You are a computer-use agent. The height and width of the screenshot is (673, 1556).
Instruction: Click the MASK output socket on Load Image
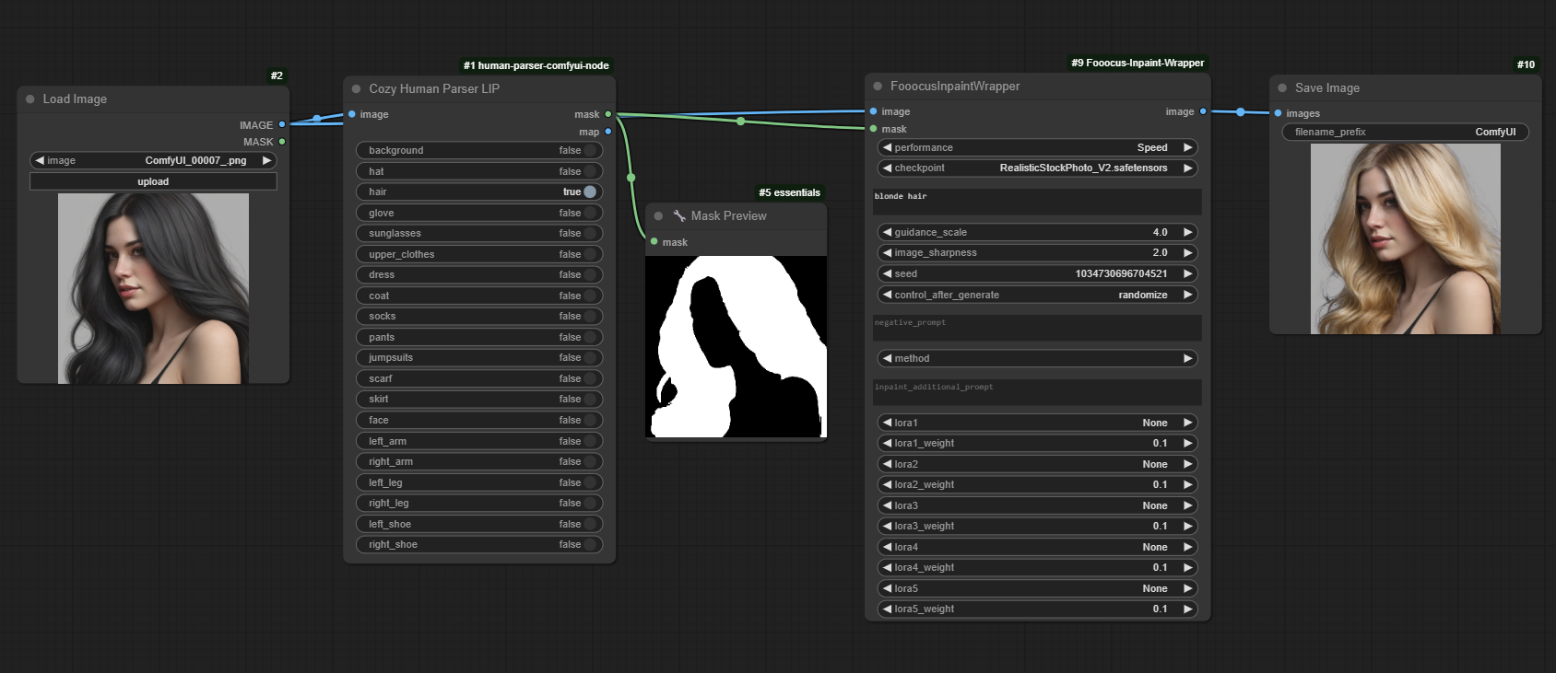[282, 142]
